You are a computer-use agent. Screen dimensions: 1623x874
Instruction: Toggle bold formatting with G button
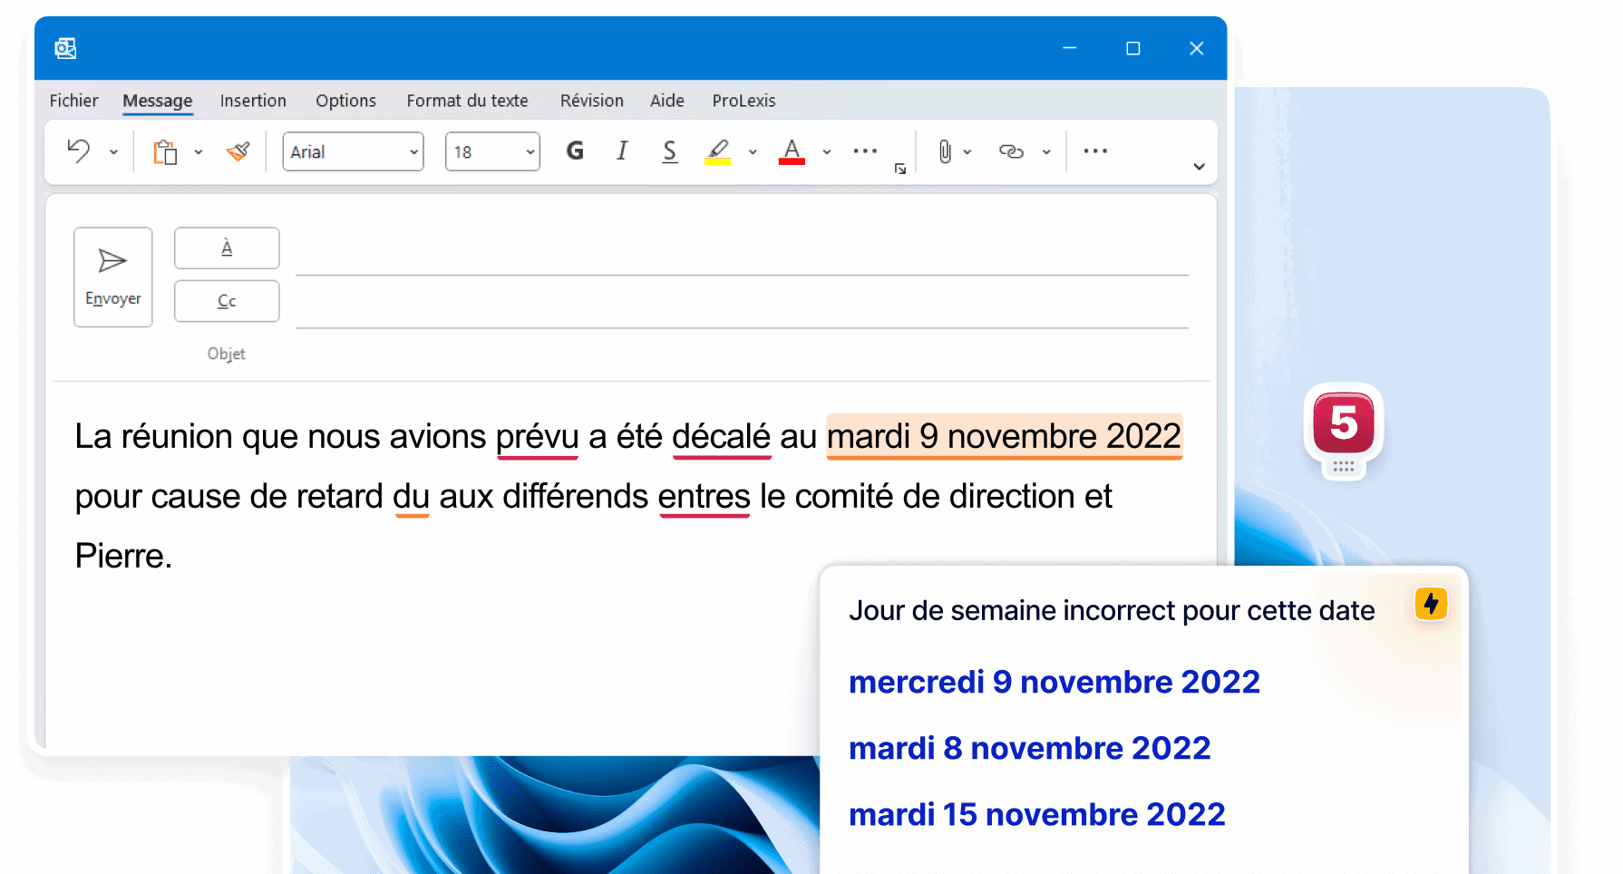tap(575, 151)
